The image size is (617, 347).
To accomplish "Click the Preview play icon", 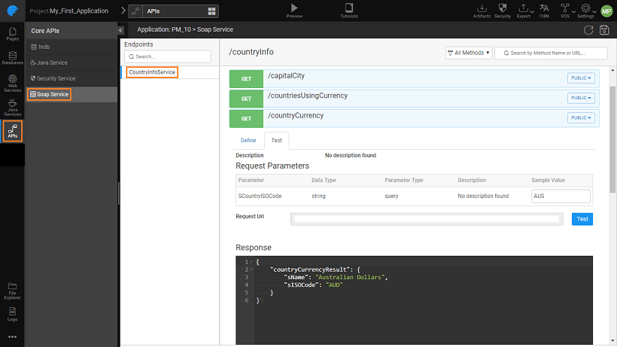I will coord(294,8).
